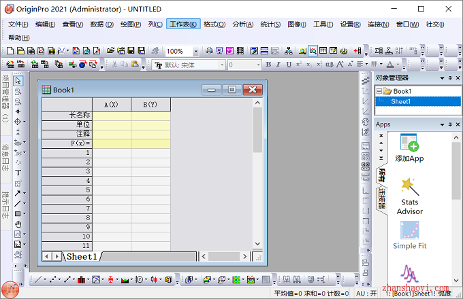Open the Object Manager panel dropdown arrow

click(x=442, y=78)
